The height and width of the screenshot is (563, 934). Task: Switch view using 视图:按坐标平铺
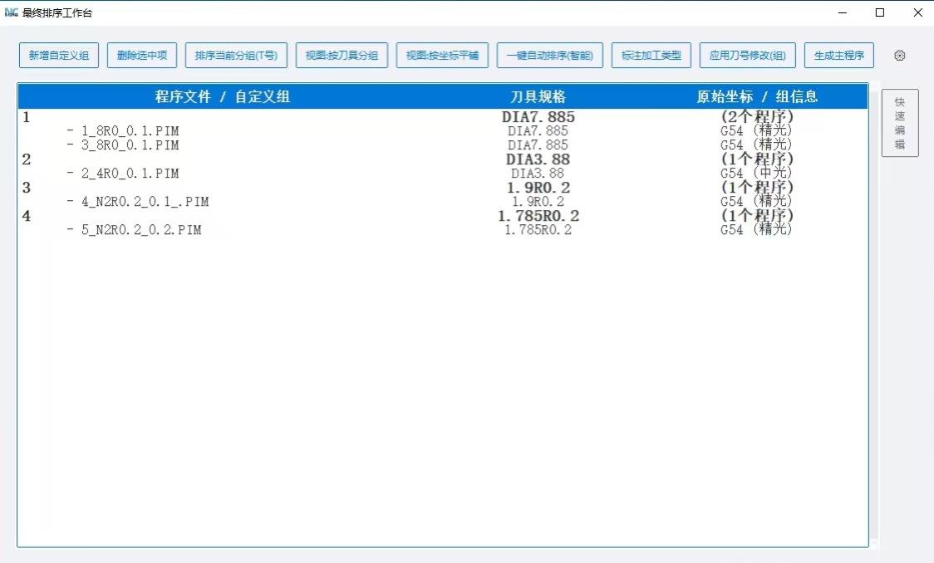(442, 55)
